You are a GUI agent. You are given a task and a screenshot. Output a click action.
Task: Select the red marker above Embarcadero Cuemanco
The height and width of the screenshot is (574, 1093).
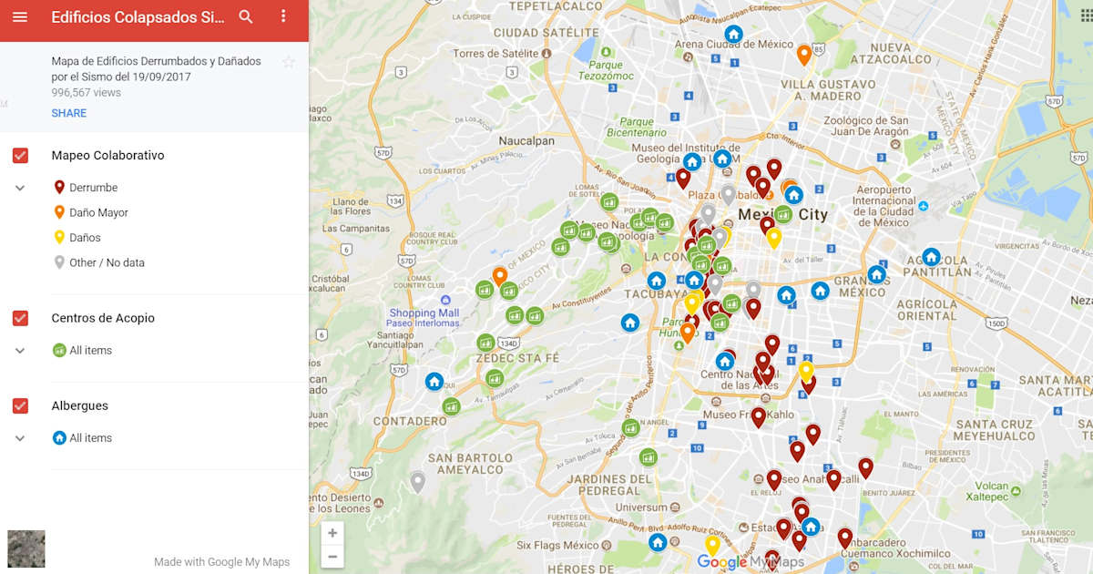(x=845, y=538)
